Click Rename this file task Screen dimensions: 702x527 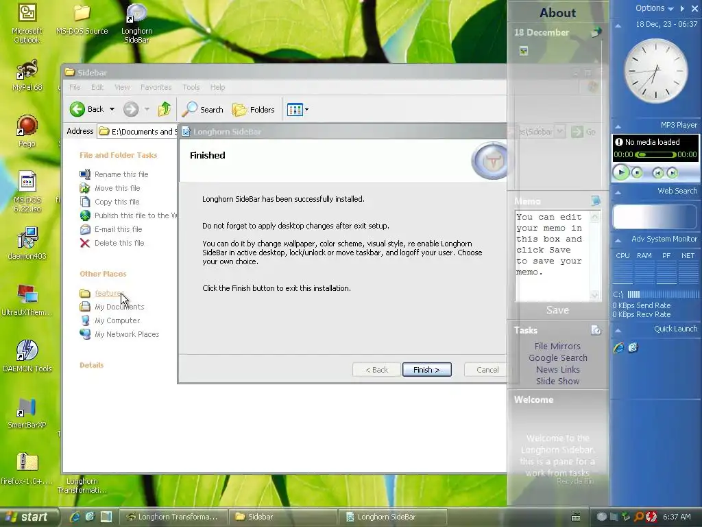[114, 174]
